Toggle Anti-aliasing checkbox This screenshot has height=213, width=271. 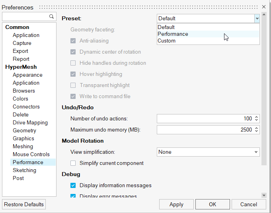(73, 41)
